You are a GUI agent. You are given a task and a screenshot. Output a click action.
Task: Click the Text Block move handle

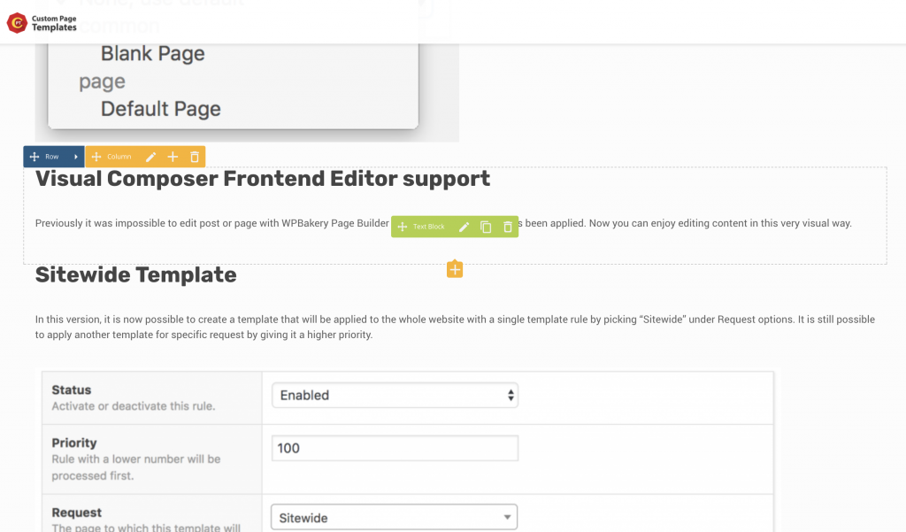pyautogui.click(x=403, y=227)
